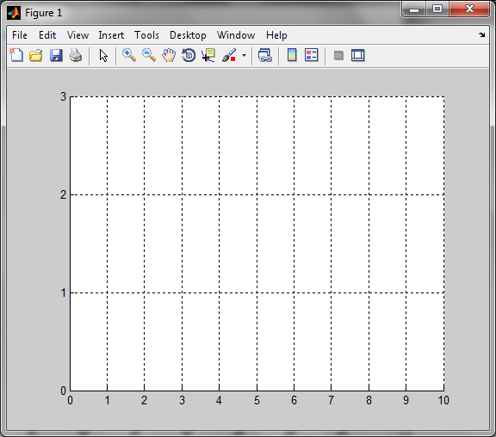Open the Insert menu
Screen dimensions: 496x437
point(111,35)
